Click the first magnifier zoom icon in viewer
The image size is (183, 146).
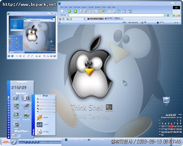pos(28,56)
